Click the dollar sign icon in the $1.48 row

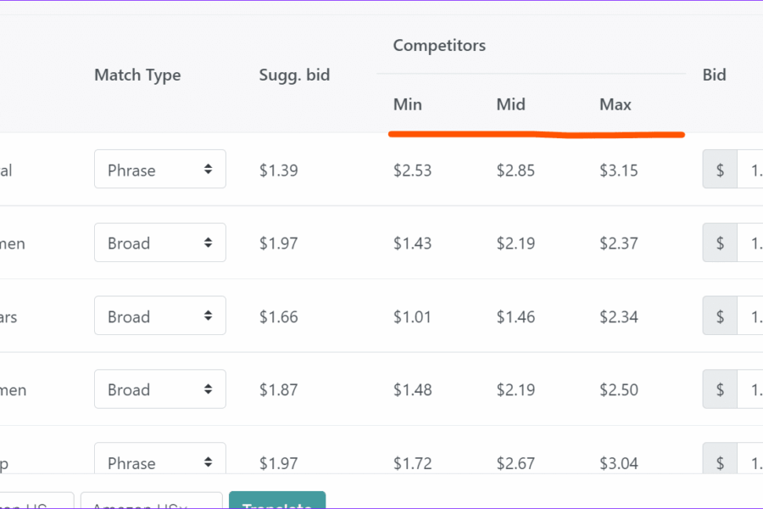pos(720,389)
